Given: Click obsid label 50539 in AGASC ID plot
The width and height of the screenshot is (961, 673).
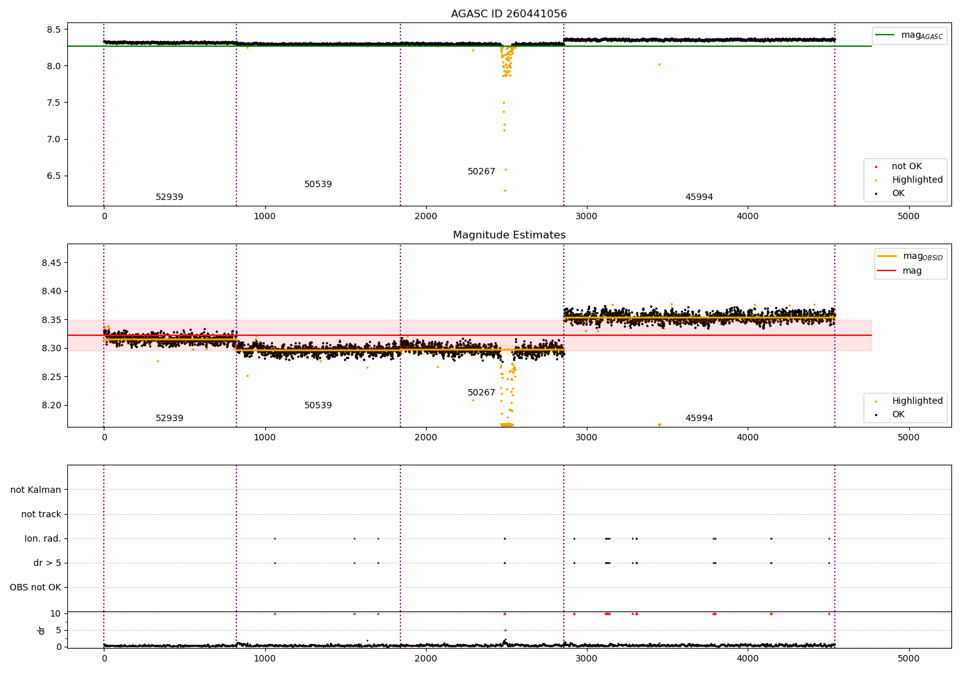Looking at the screenshot, I should point(318,185).
